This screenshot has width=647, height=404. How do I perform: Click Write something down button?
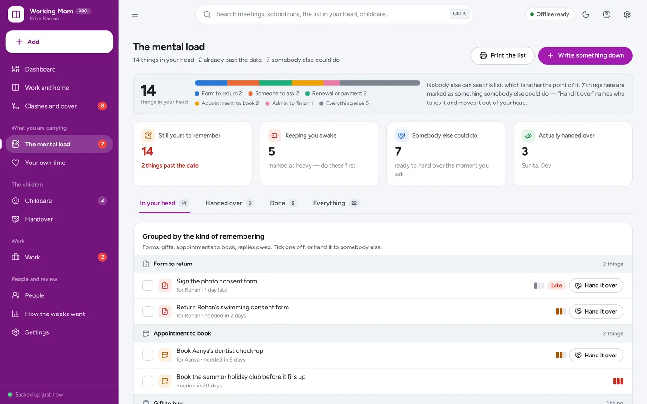pos(586,55)
